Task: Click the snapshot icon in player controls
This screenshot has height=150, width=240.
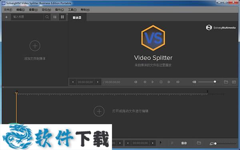Action: coord(234,82)
